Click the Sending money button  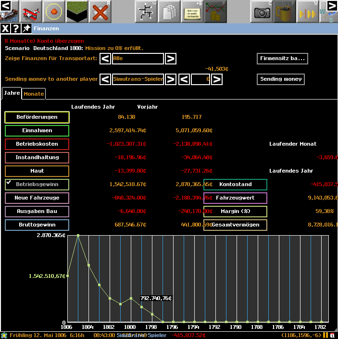tap(281, 79)
